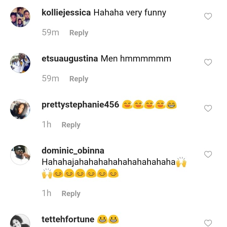This screenshot has height=227, width=227.
Task: Like kolliejessica's comment with heart icon
Action: point(208,16)
